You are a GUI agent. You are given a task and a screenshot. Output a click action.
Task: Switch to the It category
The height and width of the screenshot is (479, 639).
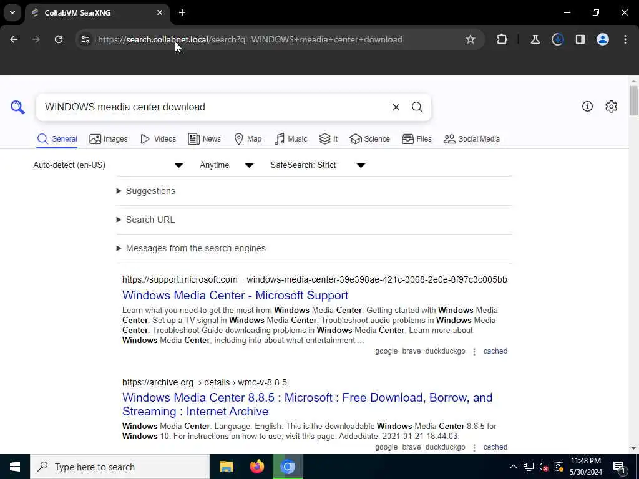(328, 139)
